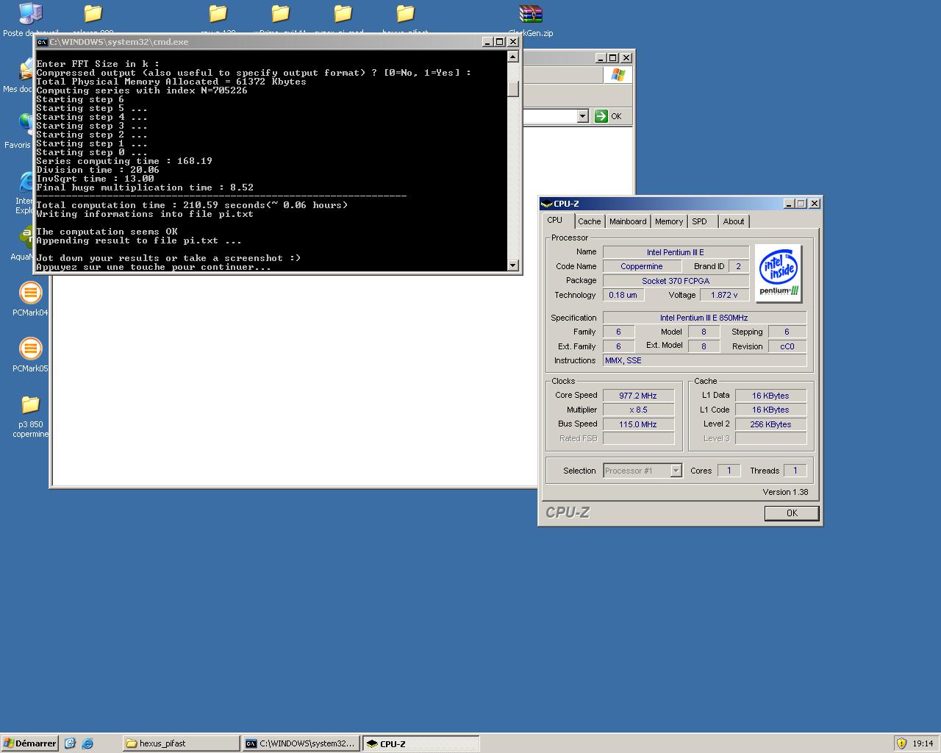Click OK button in CPU-Z window
941x753 pixels.
click(792, 513)
